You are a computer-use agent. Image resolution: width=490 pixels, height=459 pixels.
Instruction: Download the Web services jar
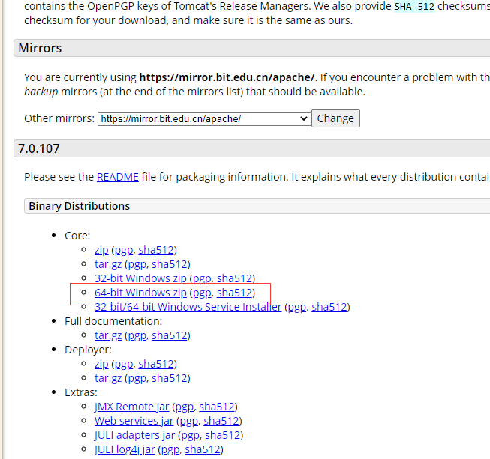click(x=134, y=421)
